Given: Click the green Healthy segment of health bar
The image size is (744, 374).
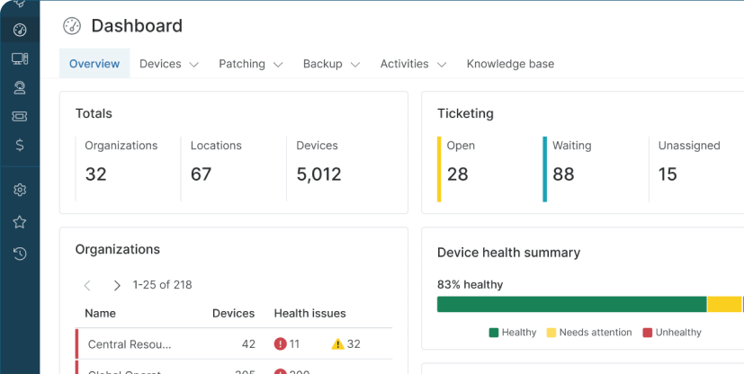Looking at the screenshot, I should coord(572,304).
